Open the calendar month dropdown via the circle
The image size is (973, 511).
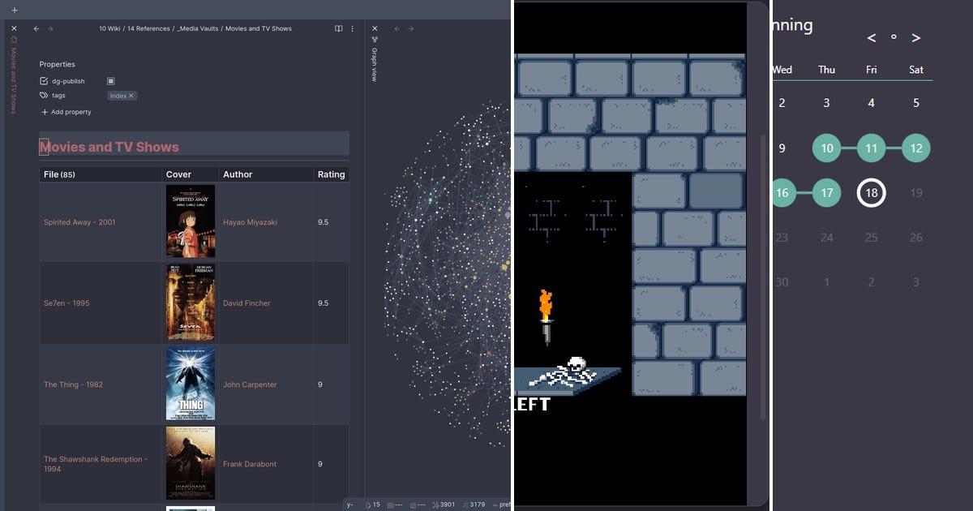pos(894,37)
